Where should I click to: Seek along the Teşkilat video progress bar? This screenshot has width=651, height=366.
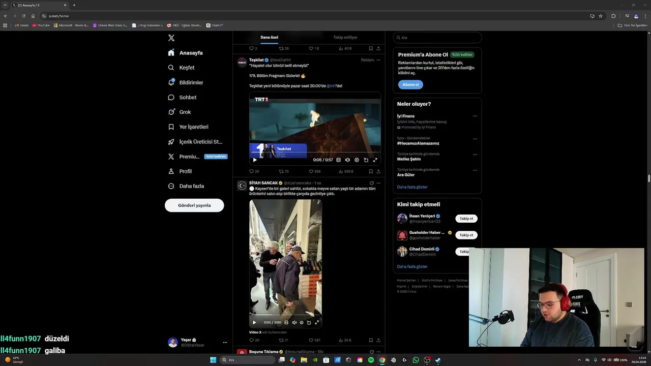(315, 152)
